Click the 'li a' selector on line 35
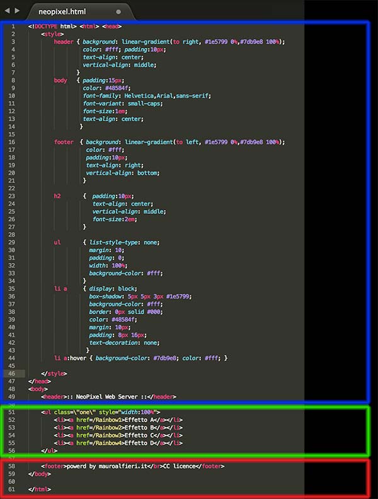Screen dimensions: 378x499 60,289
